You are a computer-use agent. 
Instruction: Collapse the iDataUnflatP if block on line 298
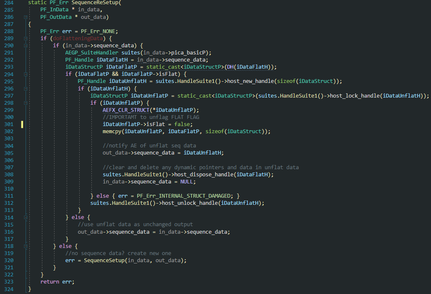(x=26, y=103)
